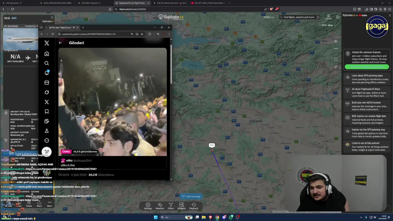Image resolution: width=393 pixels, height=221 pixels.
Task: Close the right promo sidebar
Action: coord(390,15)
